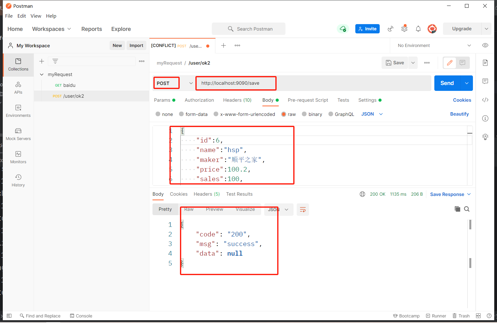Click the Beautify link
This screenshot has height=323, width=497.
tap(459, 114)
